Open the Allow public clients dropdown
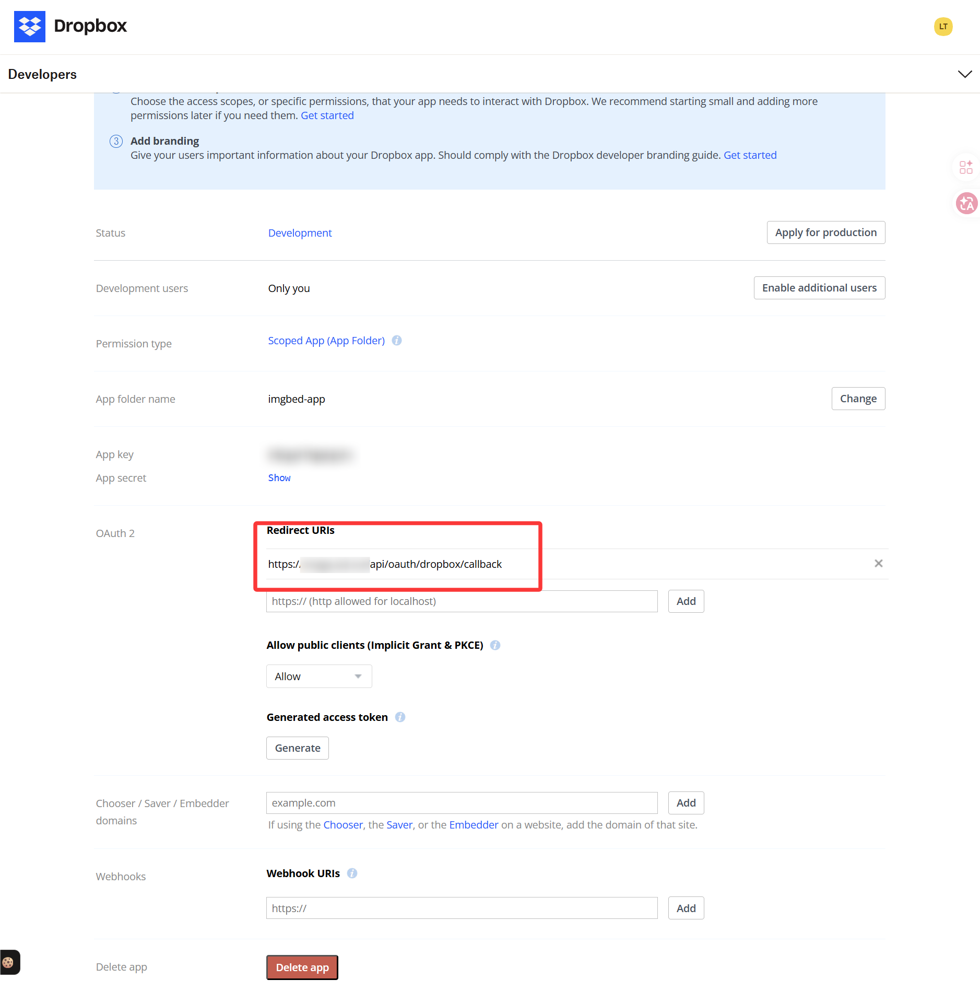This screenshot has height=991, width=980. [319, 677]
